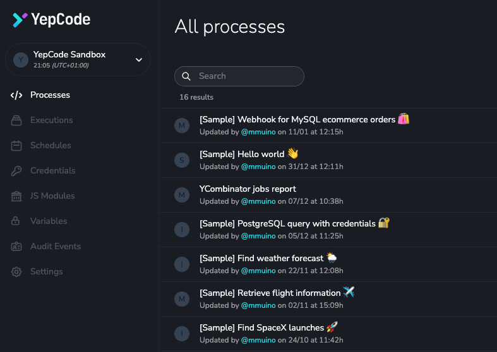Image resolution: width=497 pixels, height=352 pixels.
Task: Click the S avatar of Hello world process
Action: (x=182, y=160)
